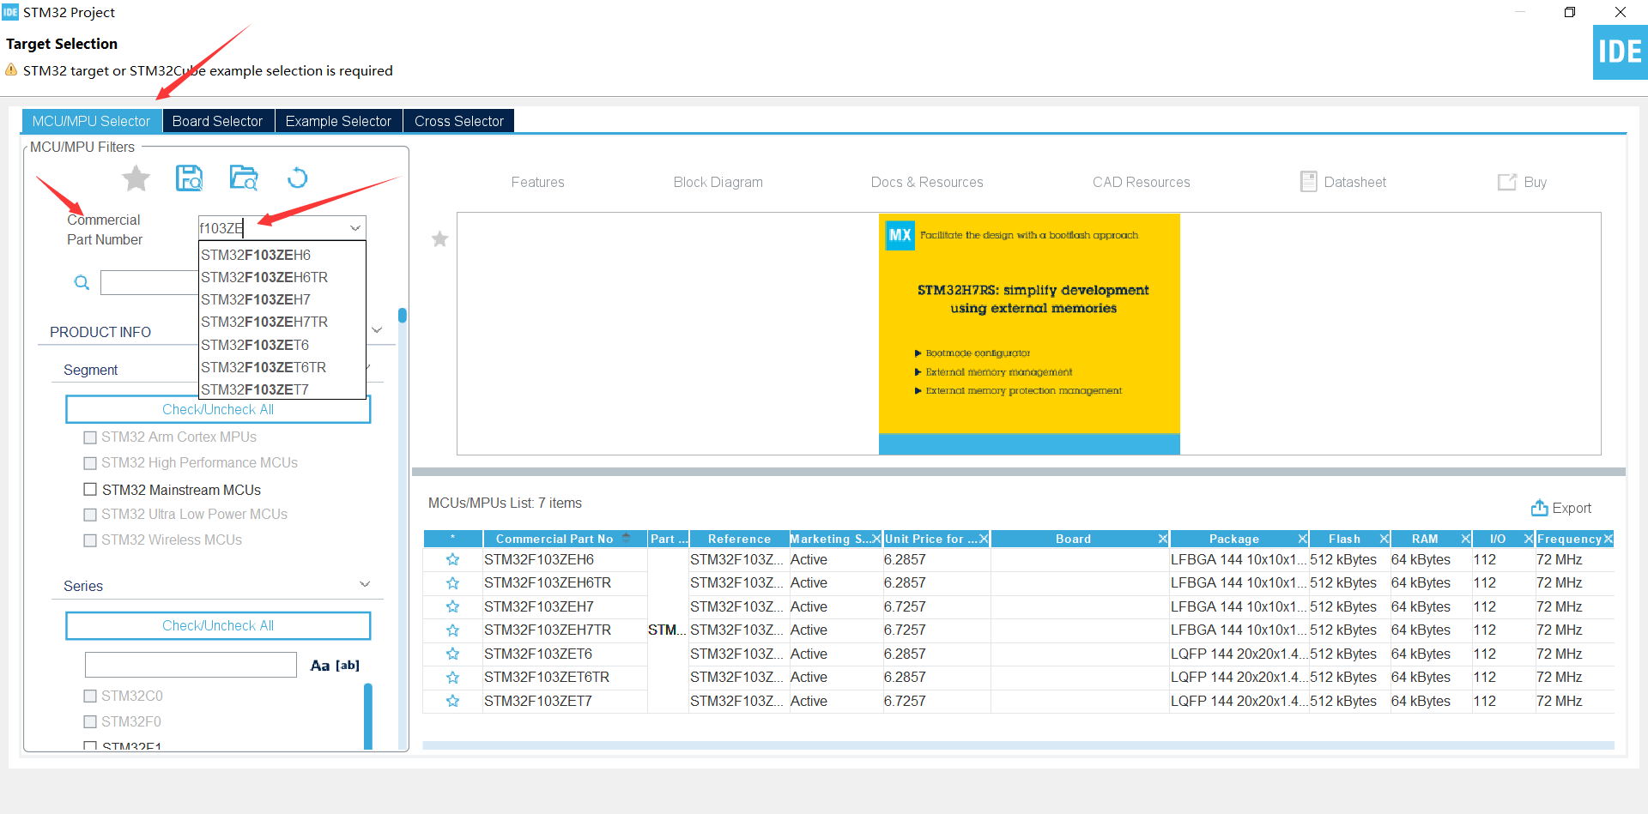Image resolution: width=1648 pixels, height=814 pixels.
Task: Check STM32 Ultra Low Power MCUs
Action: pos(90,515)
